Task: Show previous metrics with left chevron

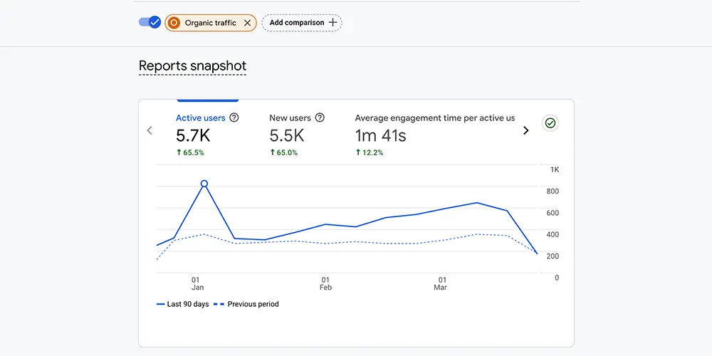Action: coord(150,130)
